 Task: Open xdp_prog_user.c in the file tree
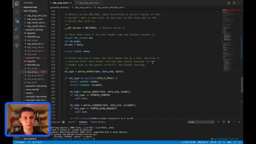(x=35, y=19)
